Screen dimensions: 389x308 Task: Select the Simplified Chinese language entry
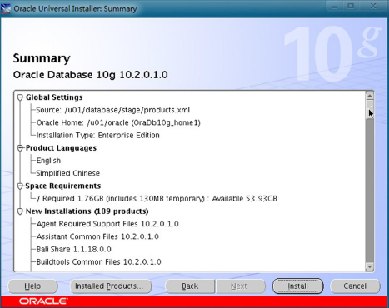pos(68,173)
